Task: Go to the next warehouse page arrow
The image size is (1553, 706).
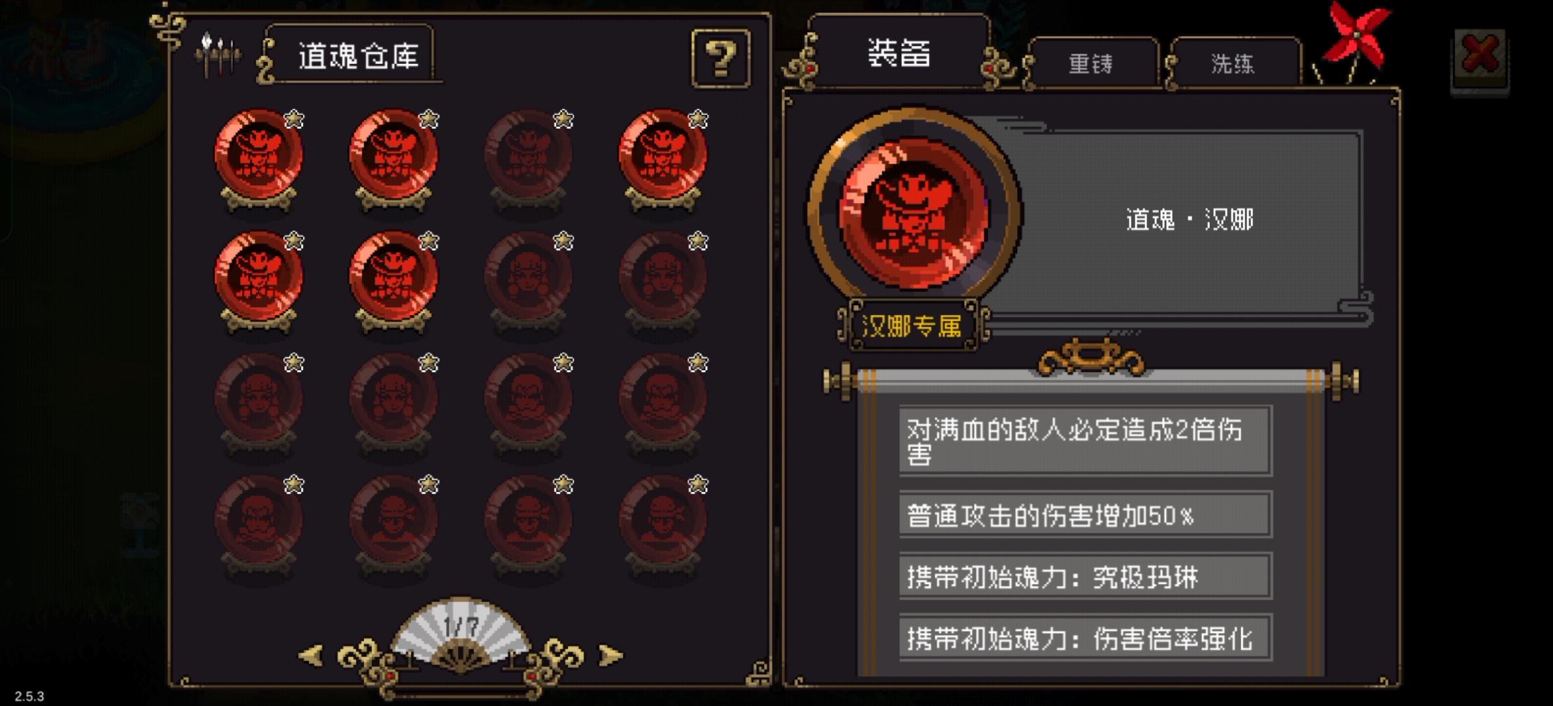Action: (610, 655)
